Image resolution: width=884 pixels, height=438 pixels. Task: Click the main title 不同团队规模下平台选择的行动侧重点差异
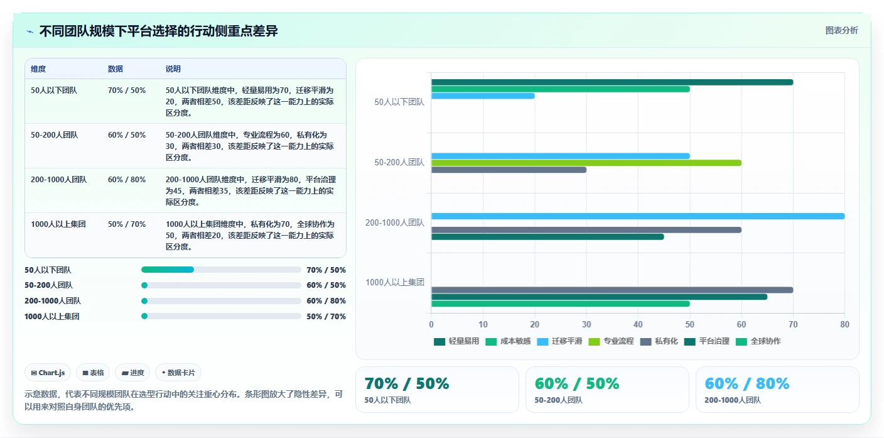point(158,31)
